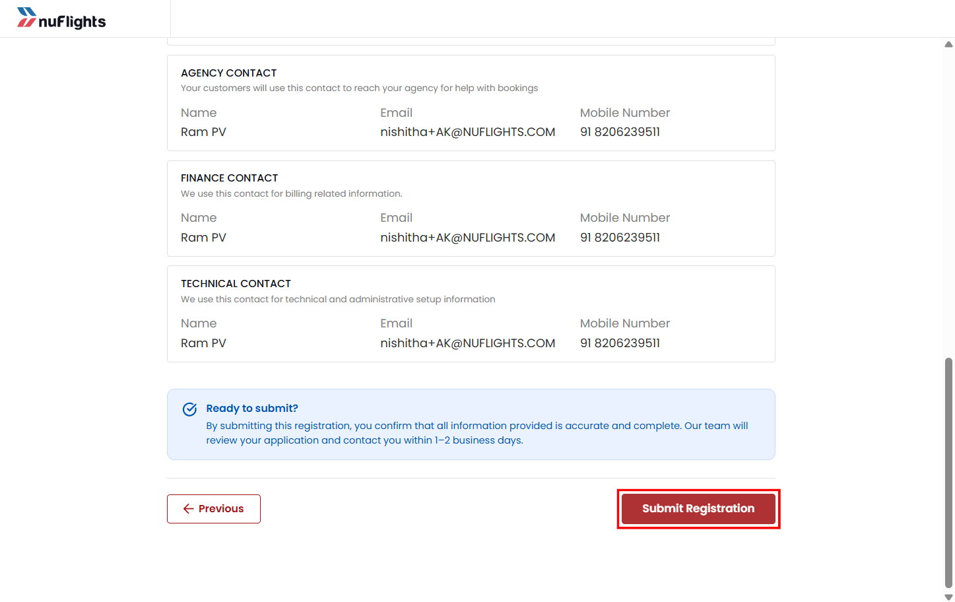Click the scrollbar down arrow
955x602 pixels.
tap(948, 597)
